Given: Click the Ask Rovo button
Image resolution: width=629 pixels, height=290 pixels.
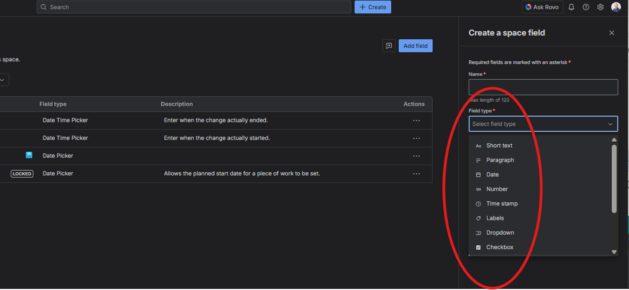Looking at the screenshot, I should pos(542,7).
